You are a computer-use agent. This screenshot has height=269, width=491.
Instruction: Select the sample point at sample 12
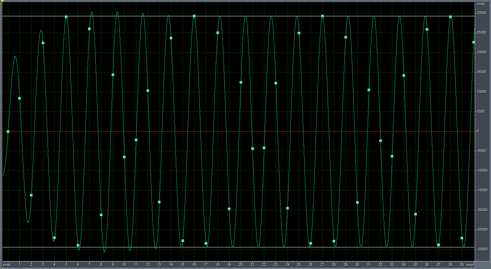click(x=148, y=91)
